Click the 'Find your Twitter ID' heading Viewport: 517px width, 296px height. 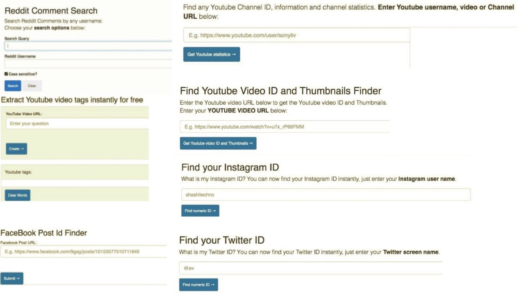click(x=222, y=240)
